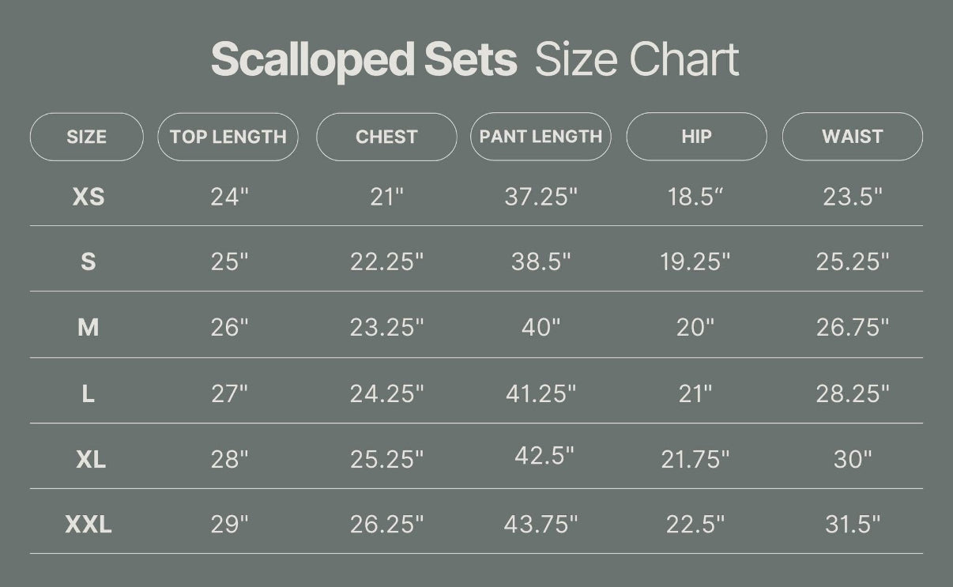Image resolution: width=953 pixels, height=587 pixels.
Task: Click the 37.25" pant length value
Action: (x=541, y=197)
